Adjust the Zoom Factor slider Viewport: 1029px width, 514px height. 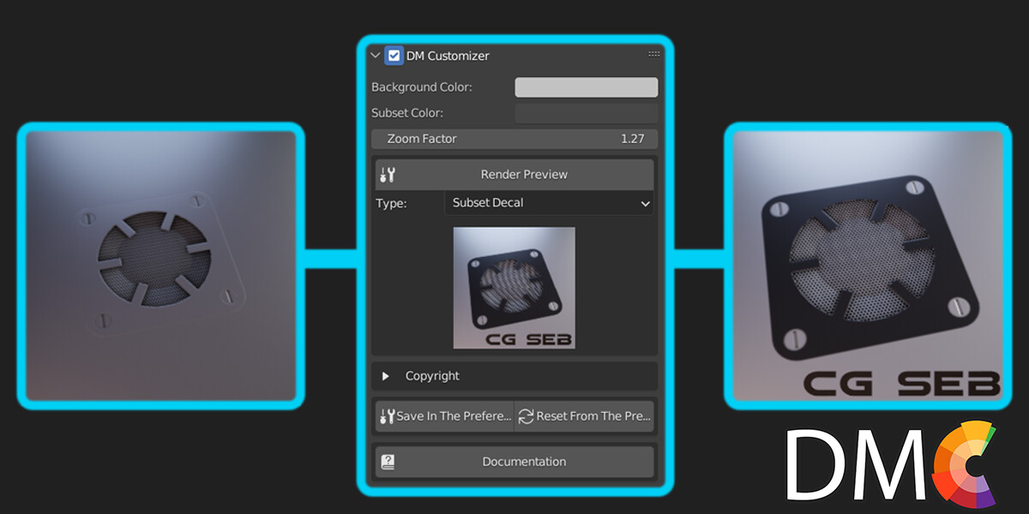tap(514, 138)
